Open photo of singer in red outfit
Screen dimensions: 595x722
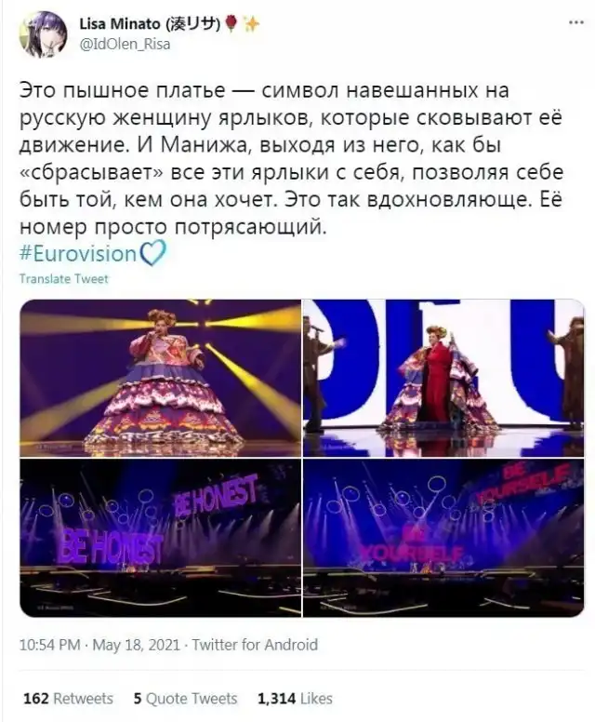pos(443,378)
